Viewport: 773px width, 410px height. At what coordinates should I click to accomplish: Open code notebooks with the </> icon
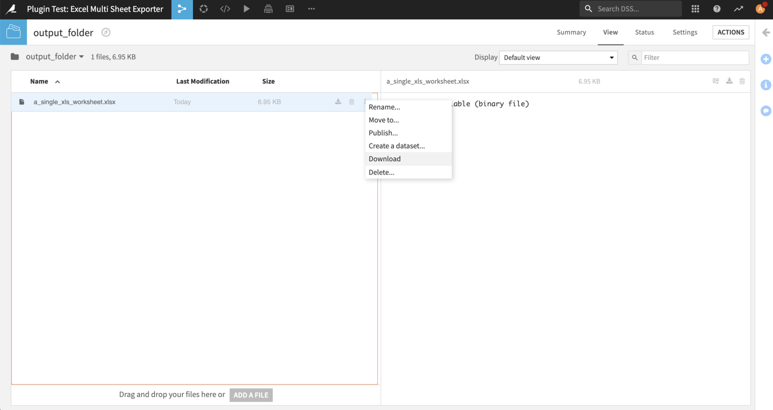(225, 9)
